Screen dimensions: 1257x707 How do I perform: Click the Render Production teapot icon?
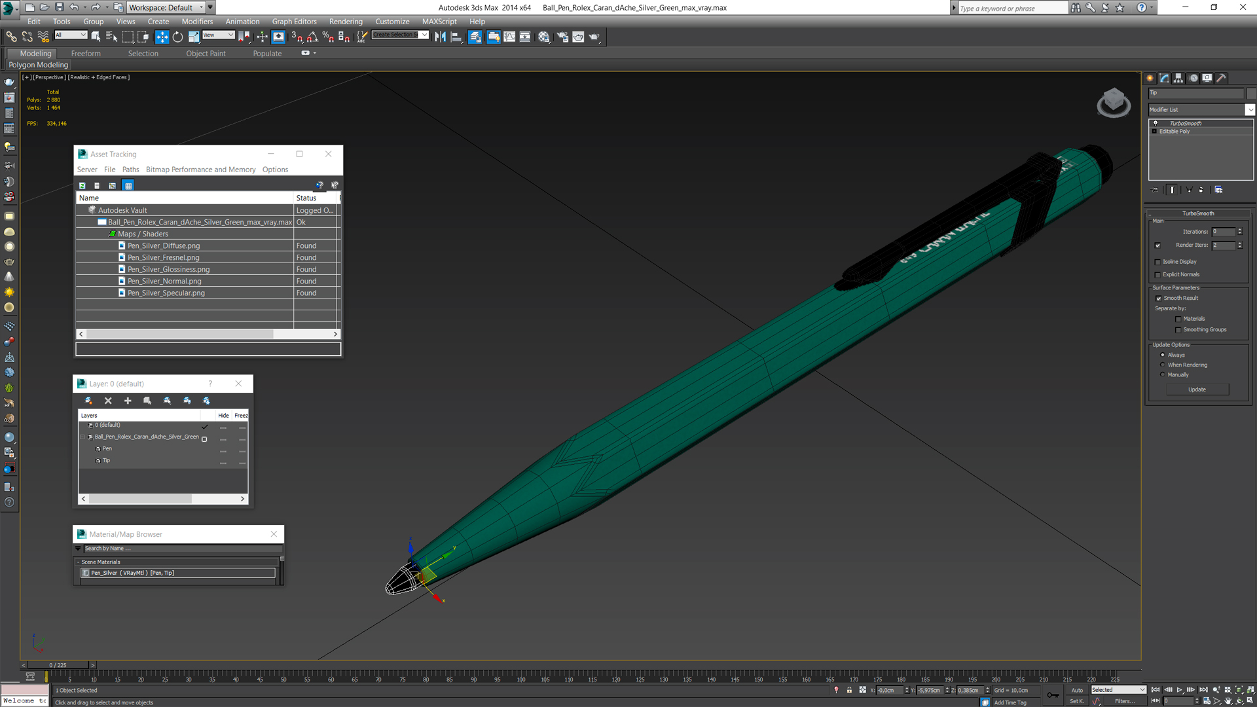click(x=594, y=37)
